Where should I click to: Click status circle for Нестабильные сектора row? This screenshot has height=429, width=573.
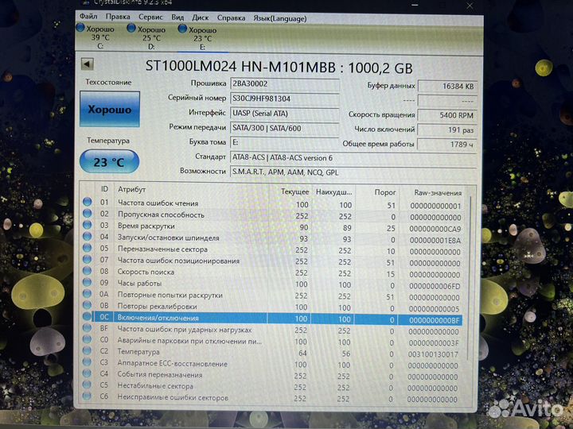[88, 386]
